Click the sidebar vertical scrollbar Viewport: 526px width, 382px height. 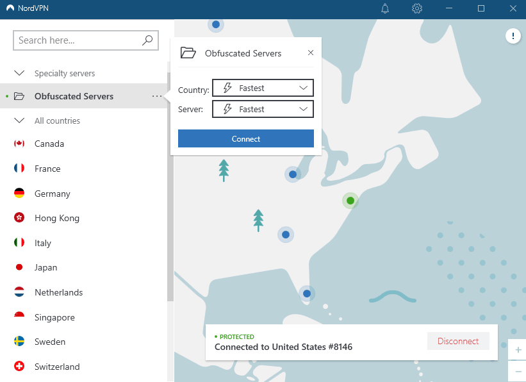point(170,187)
